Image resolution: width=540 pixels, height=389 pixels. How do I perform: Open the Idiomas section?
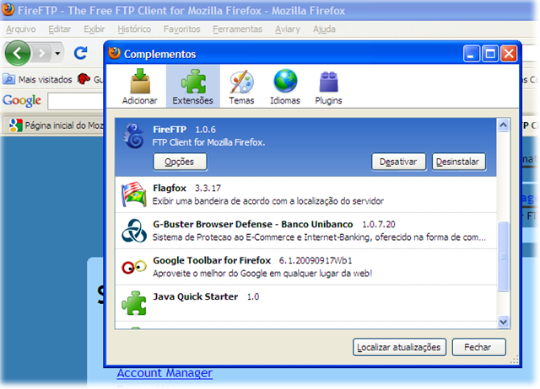(285, 87)
